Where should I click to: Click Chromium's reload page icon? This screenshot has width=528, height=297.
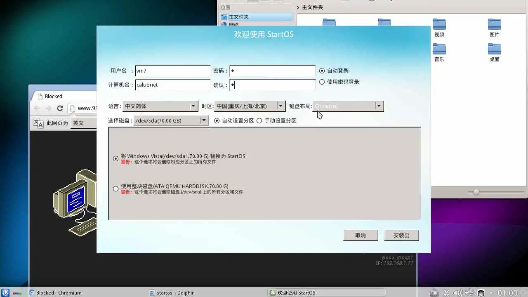click(60, 108)
